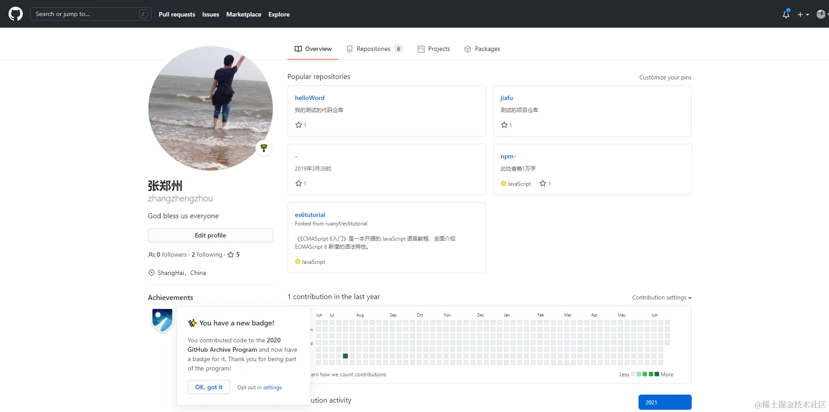829x412 pixels.
Task: Click the location pin icon
Action: (152, 273)
